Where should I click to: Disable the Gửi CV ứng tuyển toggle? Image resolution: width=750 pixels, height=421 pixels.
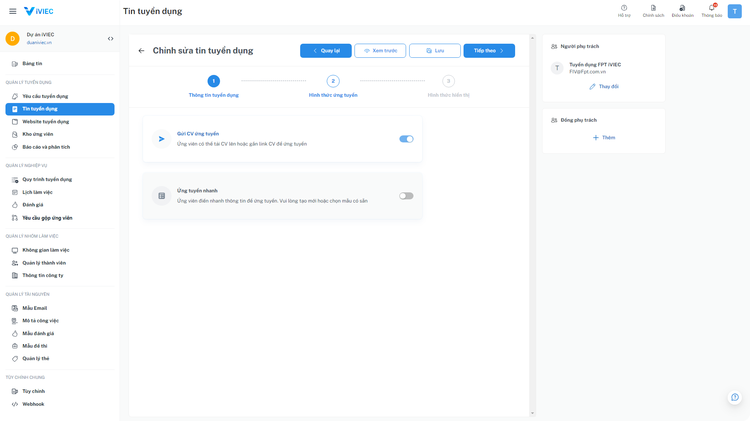pos(406,139)
